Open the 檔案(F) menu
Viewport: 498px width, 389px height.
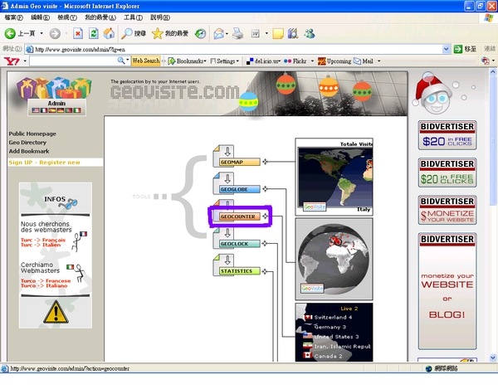click(x=13, y=17)
